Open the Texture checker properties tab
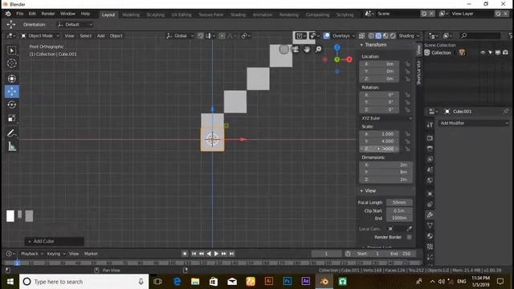514x289 pixels. (x=430, y=246)
